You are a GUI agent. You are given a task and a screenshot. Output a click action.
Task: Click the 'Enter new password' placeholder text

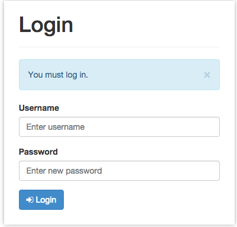coord(64,171)
